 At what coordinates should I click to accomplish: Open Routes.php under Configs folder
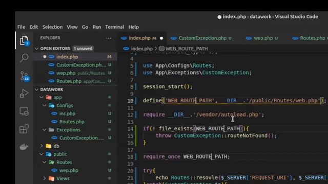pyautogui.click(x=75, y=122)
